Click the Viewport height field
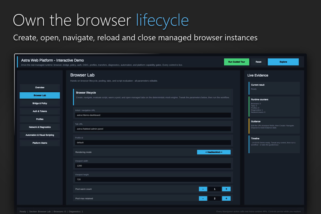The width and height of the screenshot is (321, 214). [153, 179]
